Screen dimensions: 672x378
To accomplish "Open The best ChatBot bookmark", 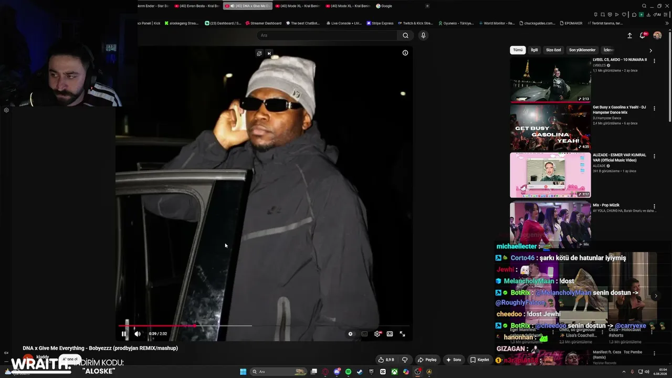I will 302,23.
